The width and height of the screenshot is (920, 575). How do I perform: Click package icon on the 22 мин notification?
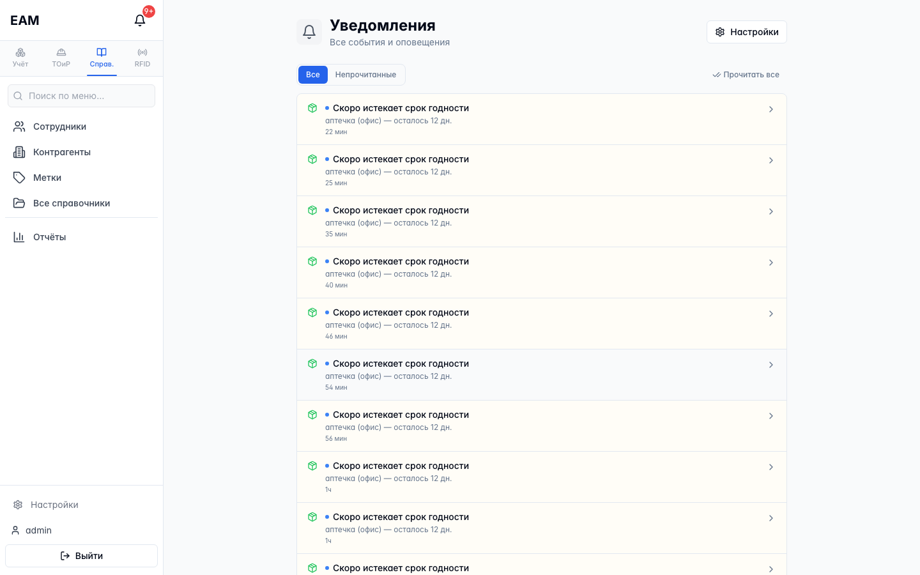coord(312,108)
